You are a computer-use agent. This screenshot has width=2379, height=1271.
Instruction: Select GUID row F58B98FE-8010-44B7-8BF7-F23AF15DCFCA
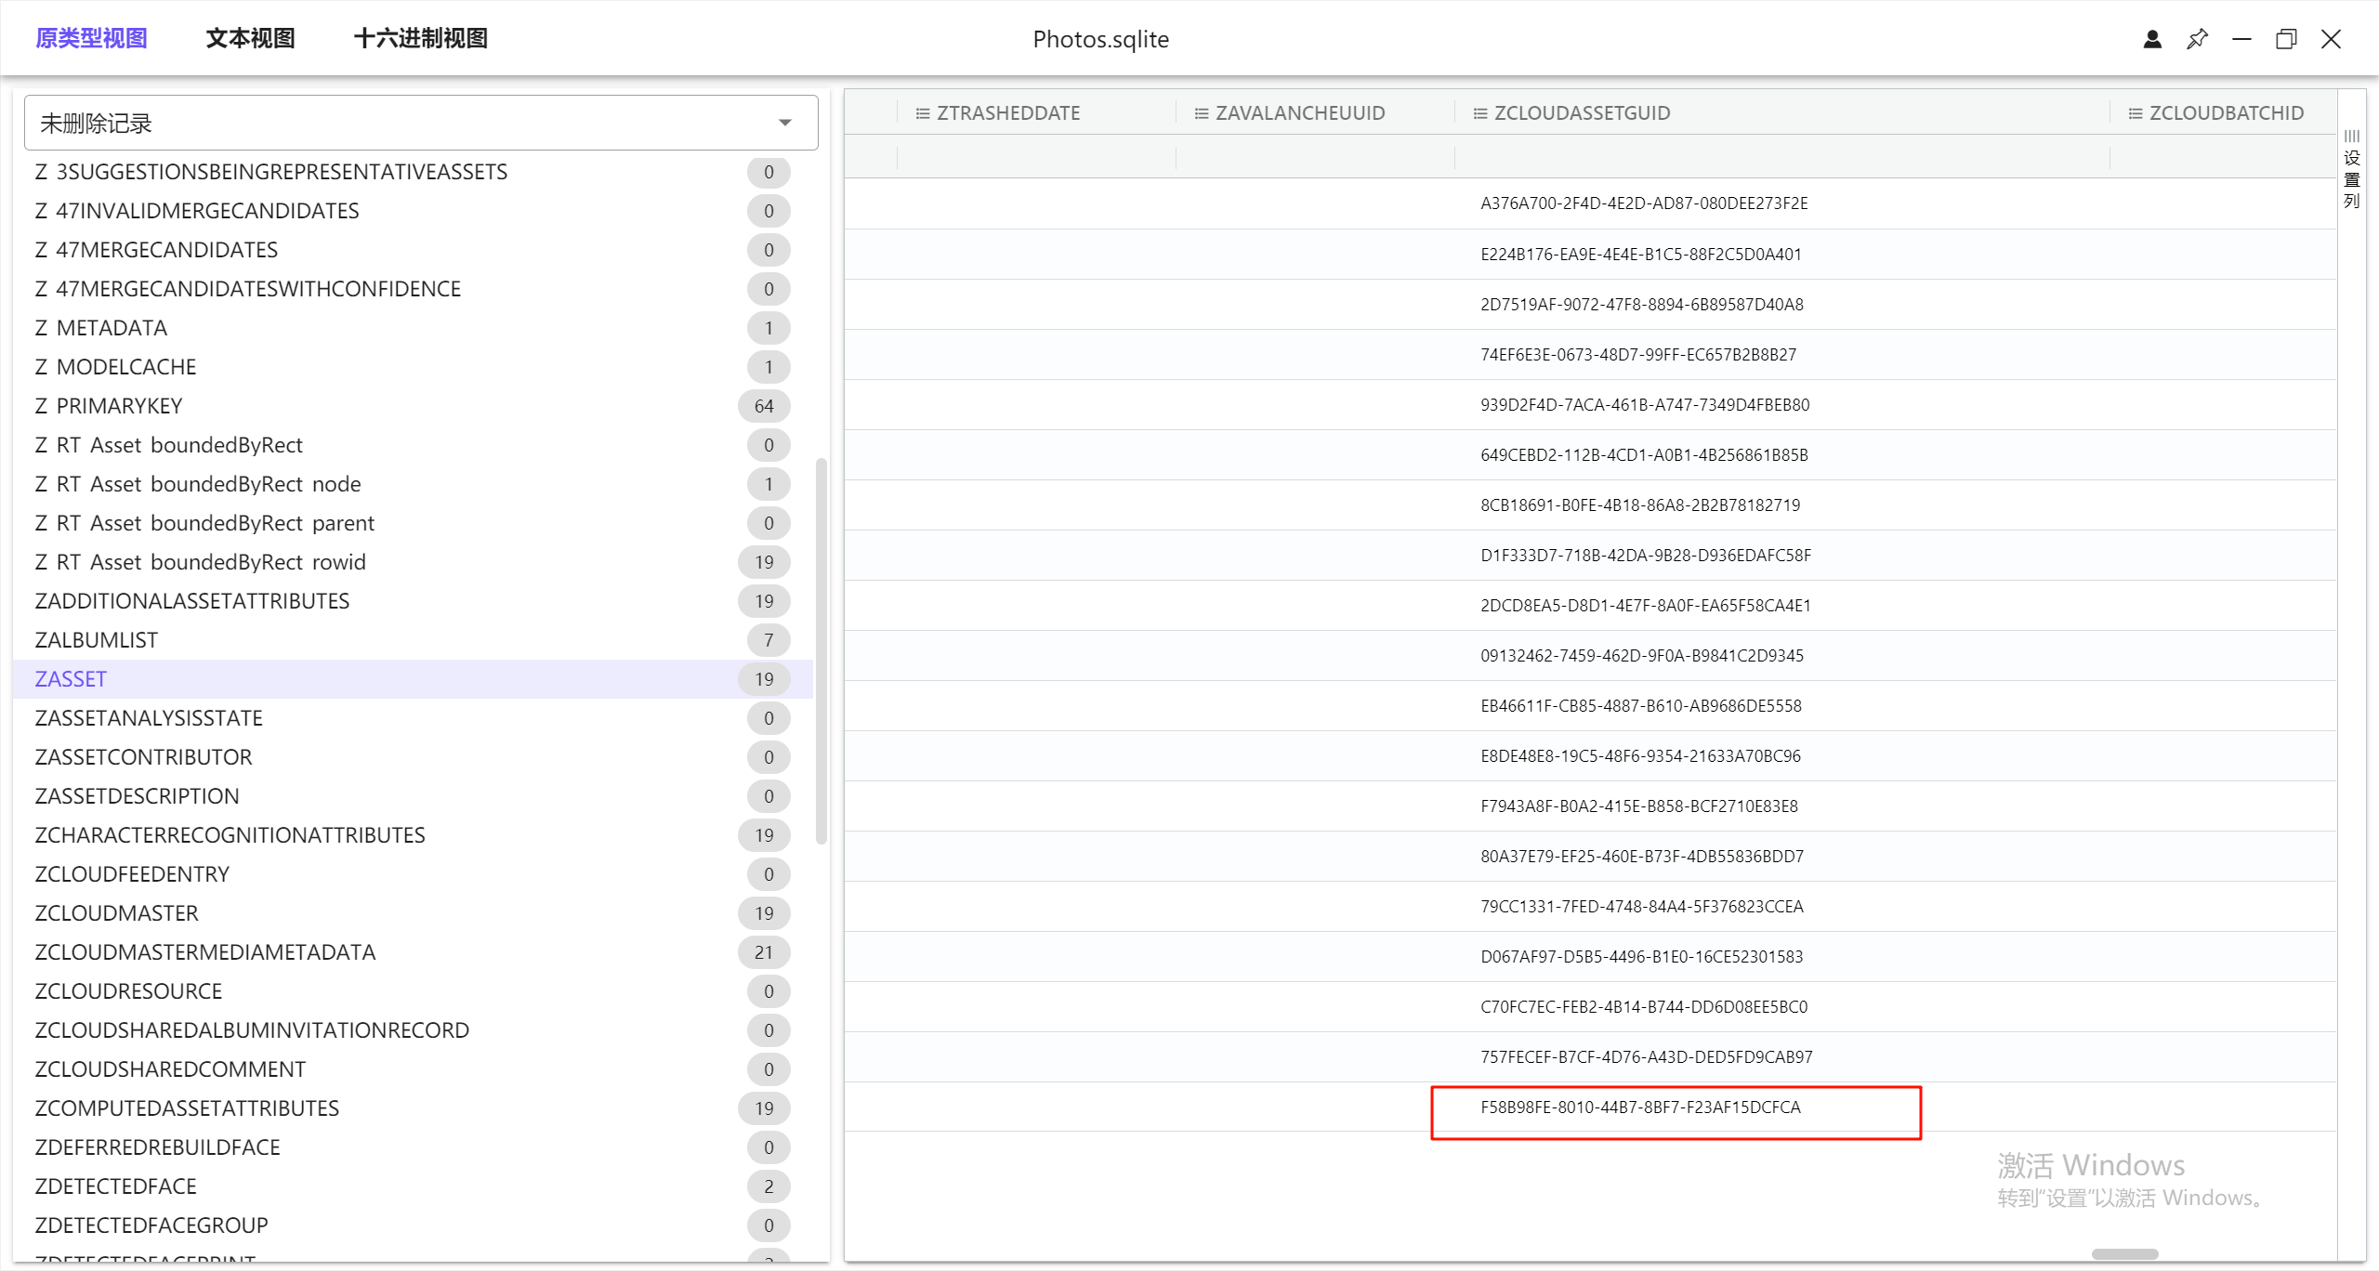click(1640, 1107)
